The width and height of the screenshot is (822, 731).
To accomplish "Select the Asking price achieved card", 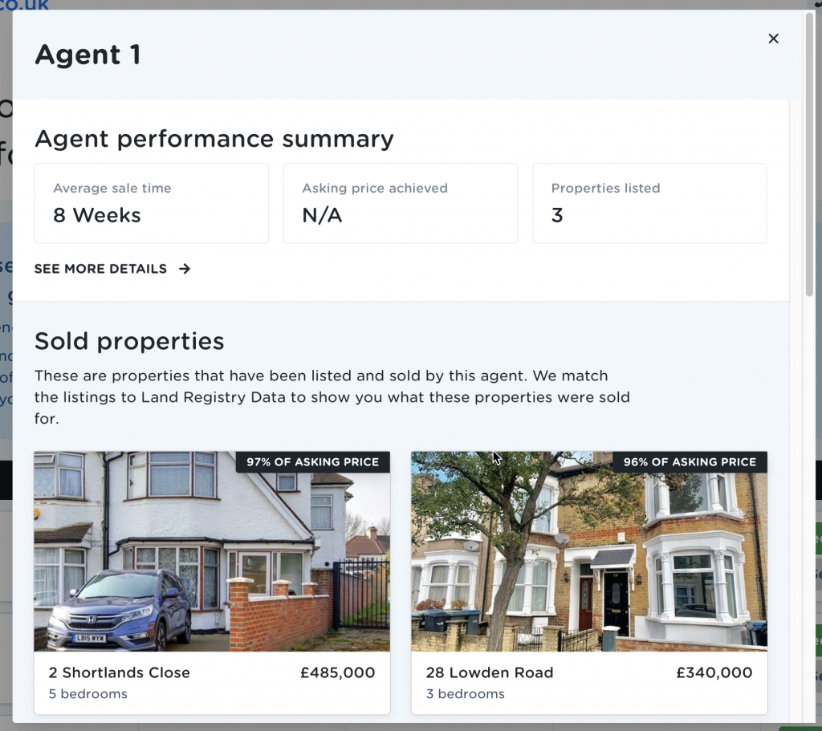I will [401, 203].
